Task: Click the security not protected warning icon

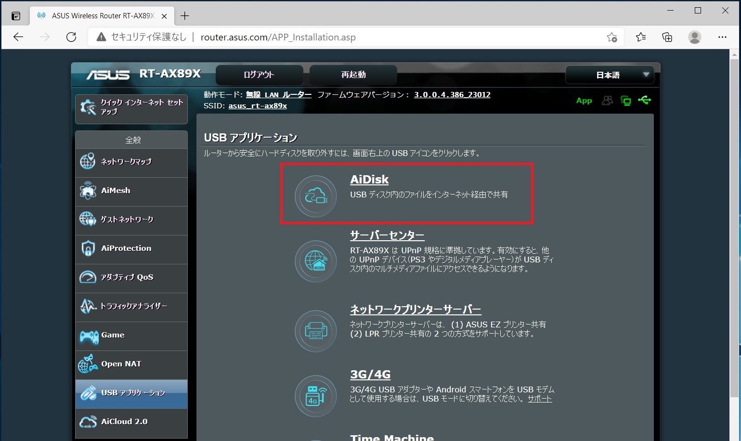Action: click(101, 37)
